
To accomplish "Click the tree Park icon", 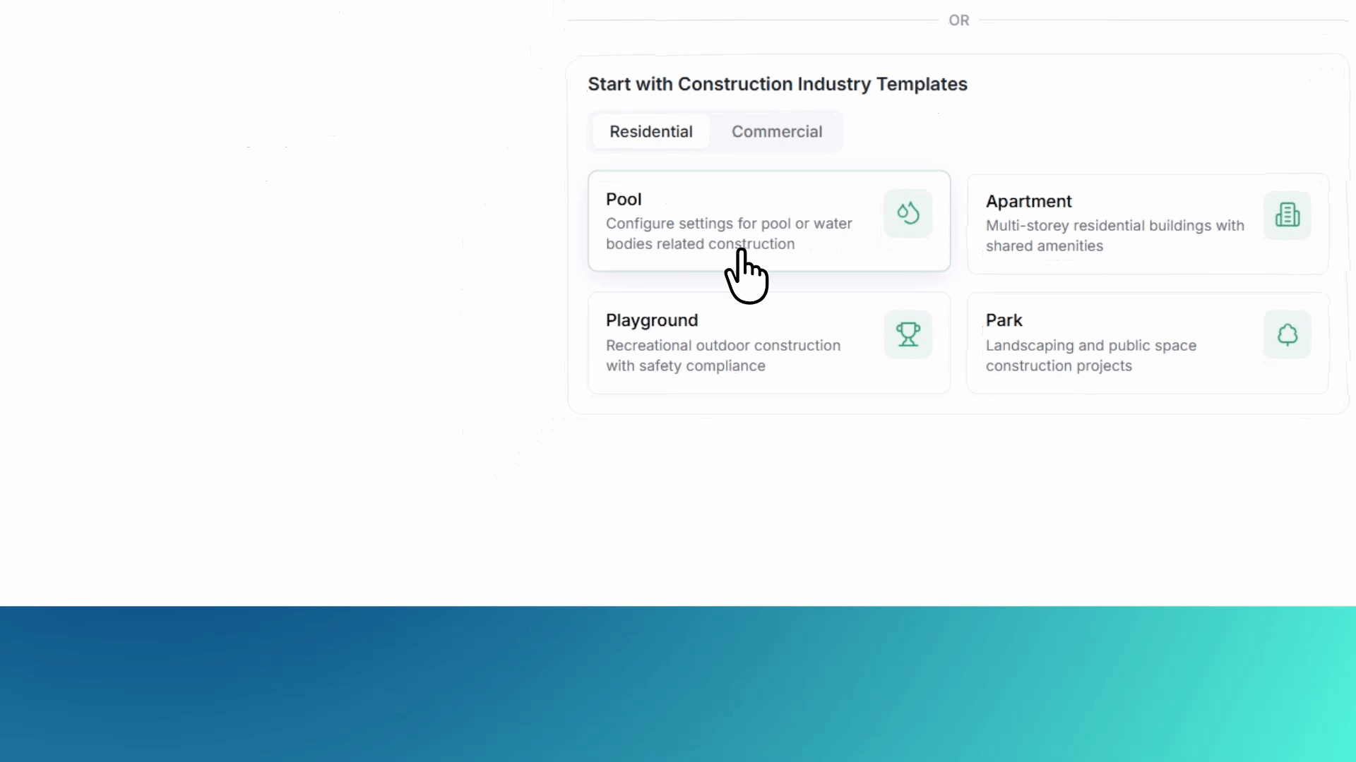I will coord(1287,334).
